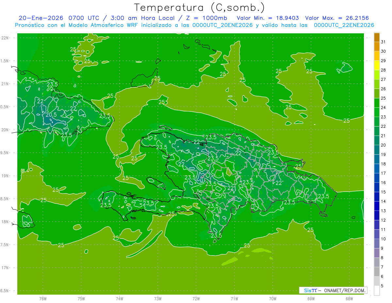This screenshot has height=303, width=392.
Task: Pick the purple swatch between 9 and 10
Action: click(377, 244)
